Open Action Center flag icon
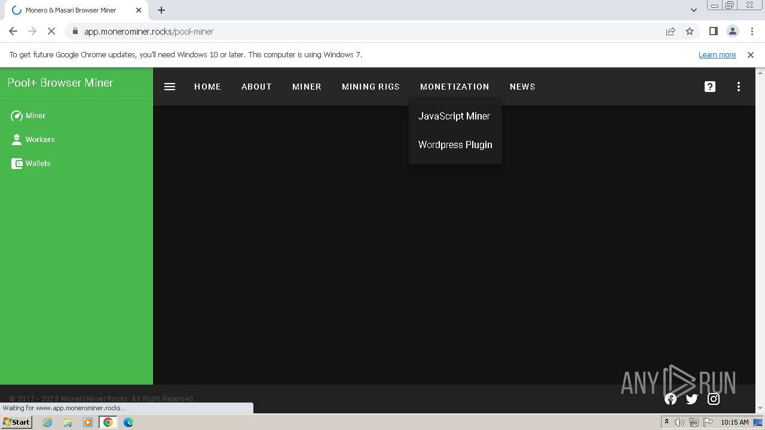This screenshot has width=765, height=430. pos(708,422)
